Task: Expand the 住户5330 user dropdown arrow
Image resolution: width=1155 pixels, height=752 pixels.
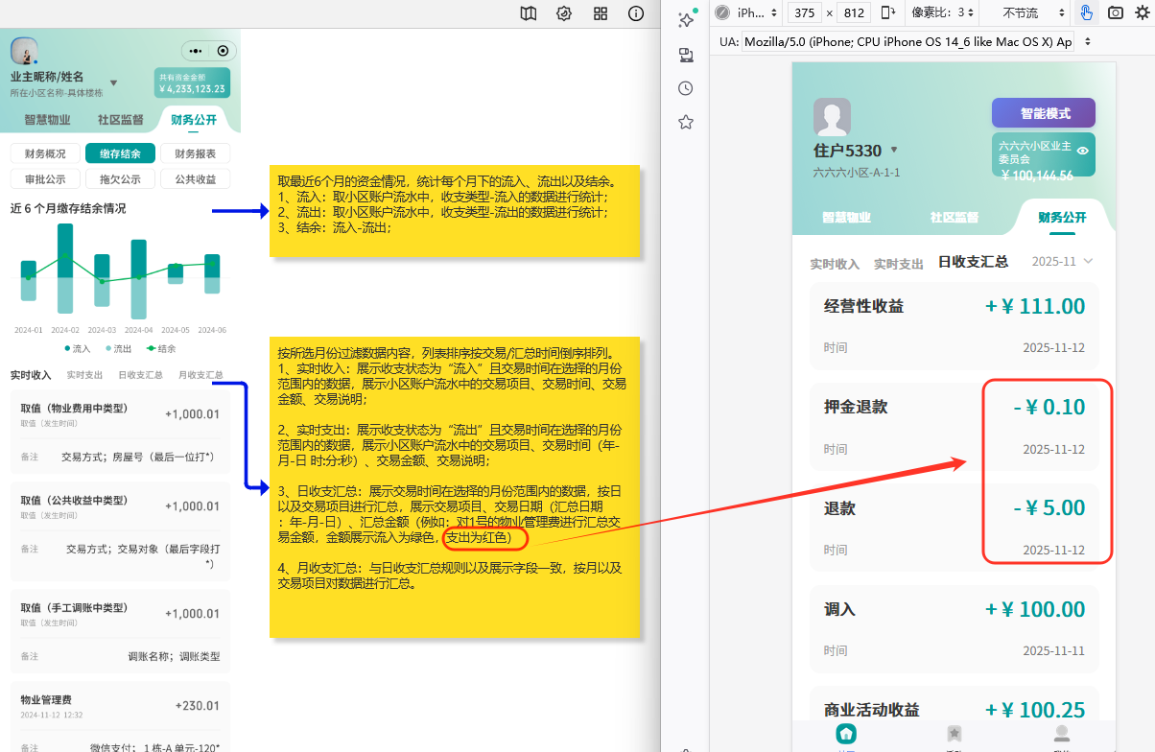Action: [894, 150]
